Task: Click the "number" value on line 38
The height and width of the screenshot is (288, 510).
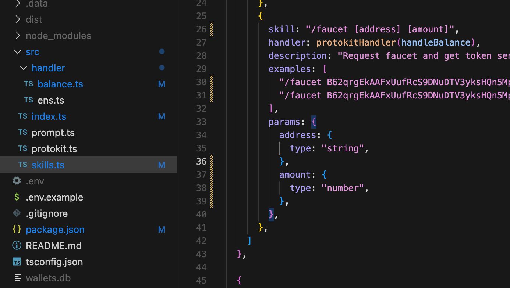Action: point(343,188)
